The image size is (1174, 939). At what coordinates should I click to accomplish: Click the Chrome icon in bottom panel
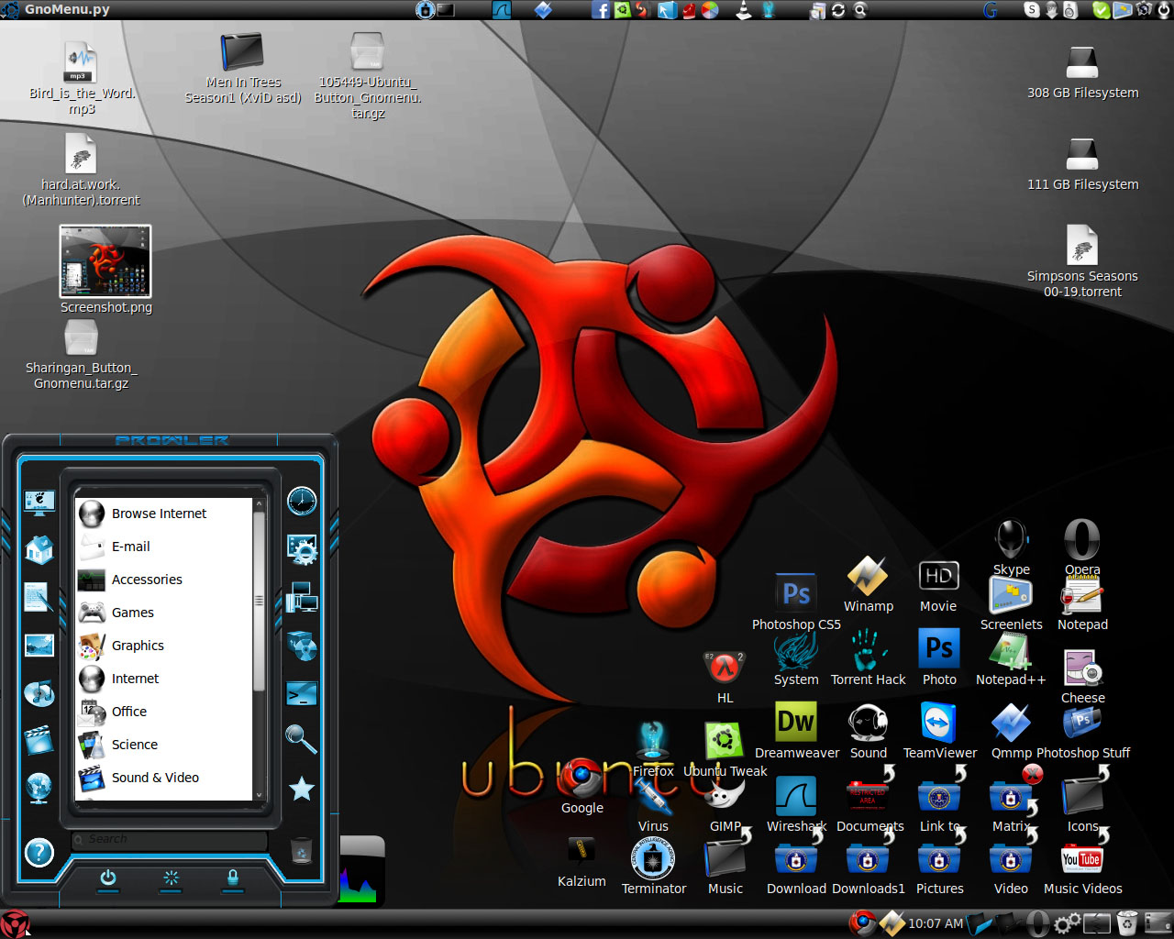click(x=861, y=923)
